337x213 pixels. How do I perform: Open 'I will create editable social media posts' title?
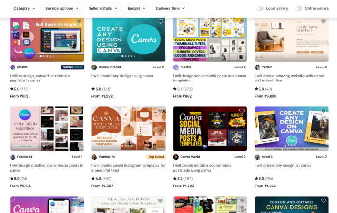point(202,168)
